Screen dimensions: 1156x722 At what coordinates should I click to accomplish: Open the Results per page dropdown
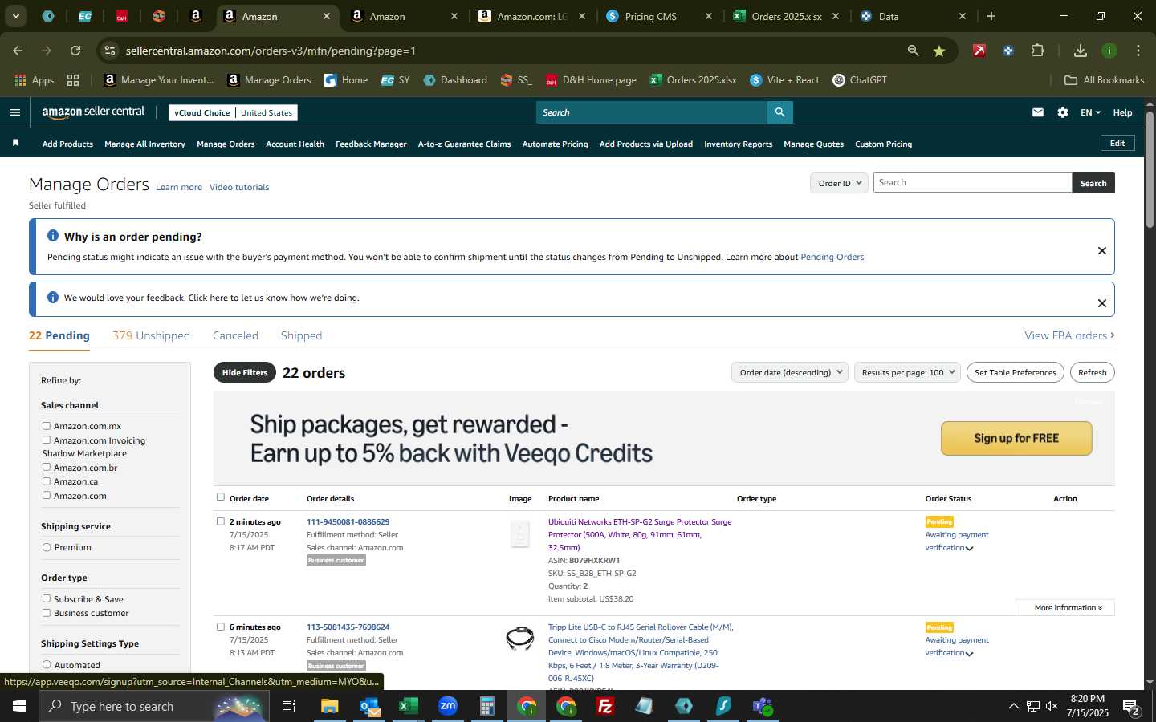coord(907,372)
